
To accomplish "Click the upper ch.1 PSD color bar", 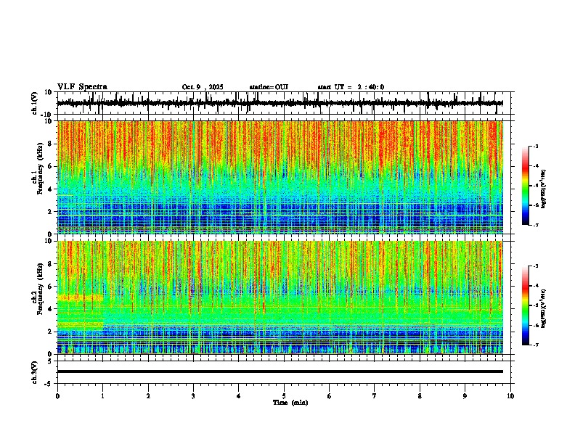I will click(x=526, y=186).
